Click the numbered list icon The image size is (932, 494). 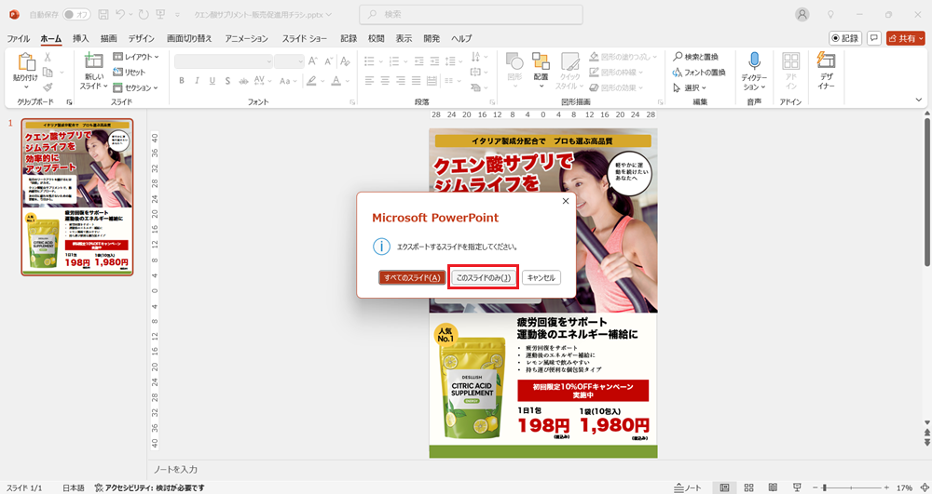pos(393,61)
